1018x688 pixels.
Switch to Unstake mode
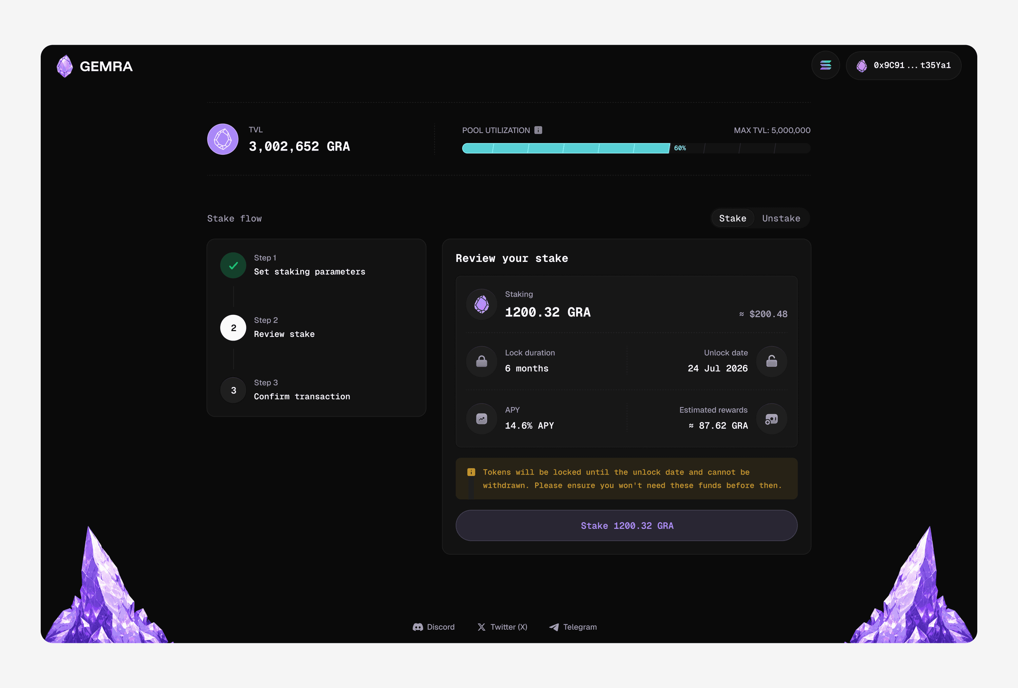click(x=780, y=218)
